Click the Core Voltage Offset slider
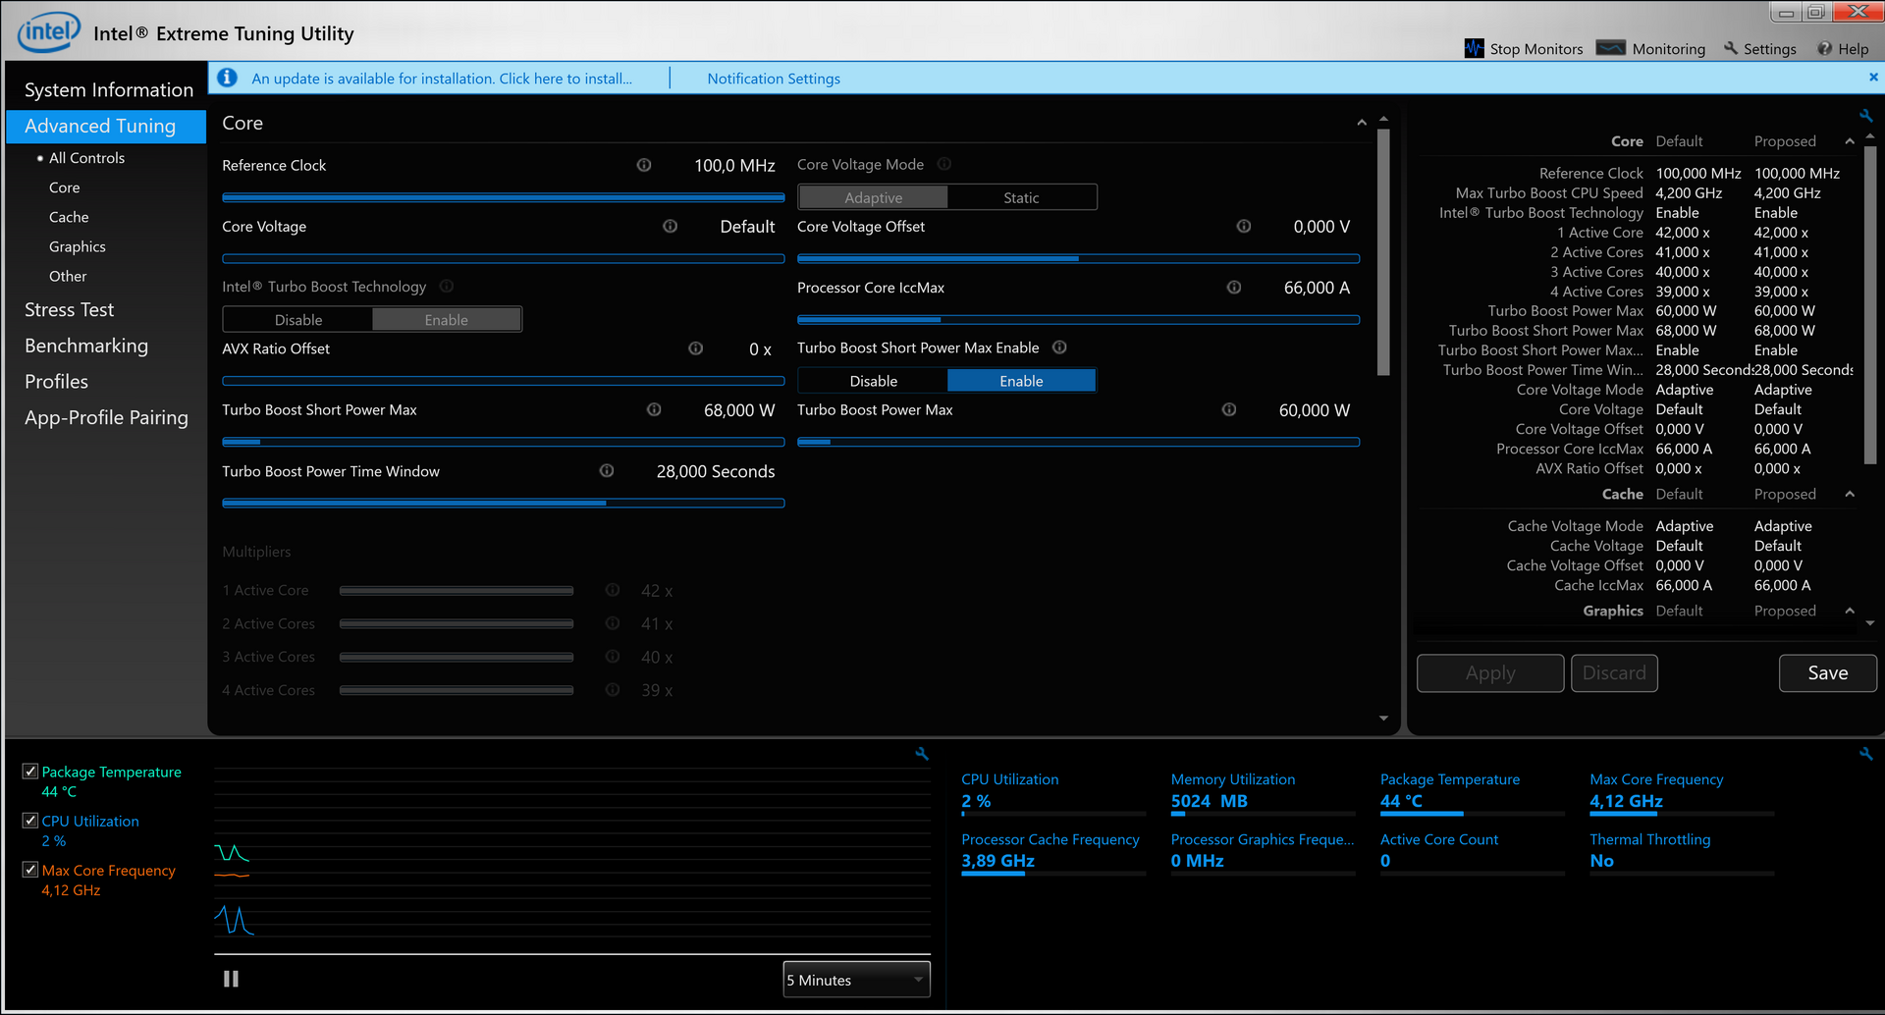This screenshot has height=1015, width=1885. [x=1078, y=258]
